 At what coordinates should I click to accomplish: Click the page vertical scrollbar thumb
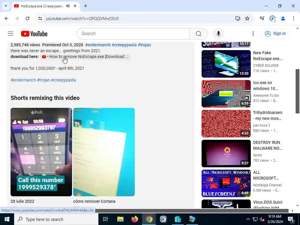297,91
